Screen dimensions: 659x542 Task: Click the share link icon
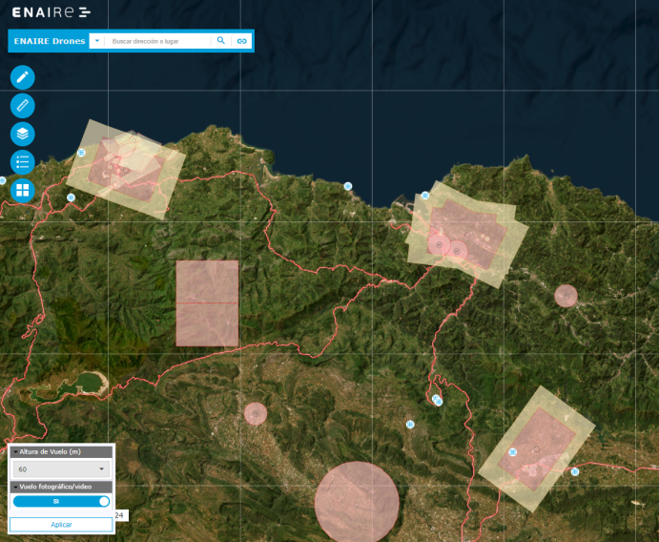(x=241, y=41)
